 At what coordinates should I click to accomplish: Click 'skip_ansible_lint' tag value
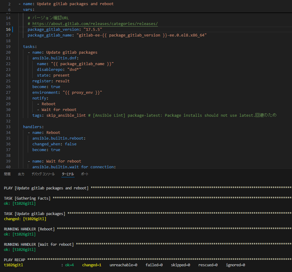click(x=66, y=115)
